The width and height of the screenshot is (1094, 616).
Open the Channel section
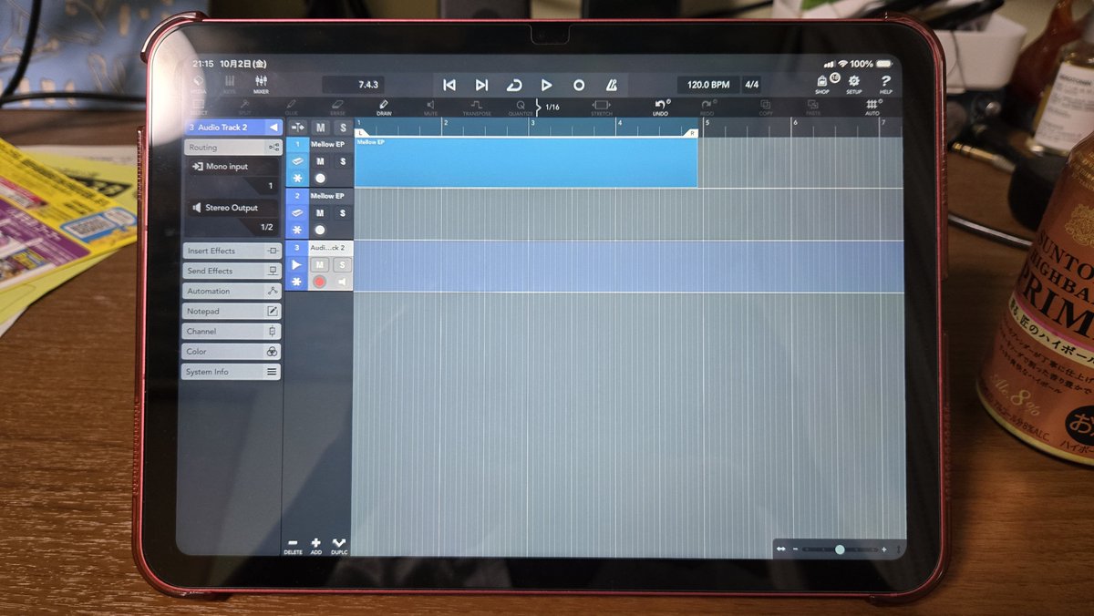tap(232, 332)
